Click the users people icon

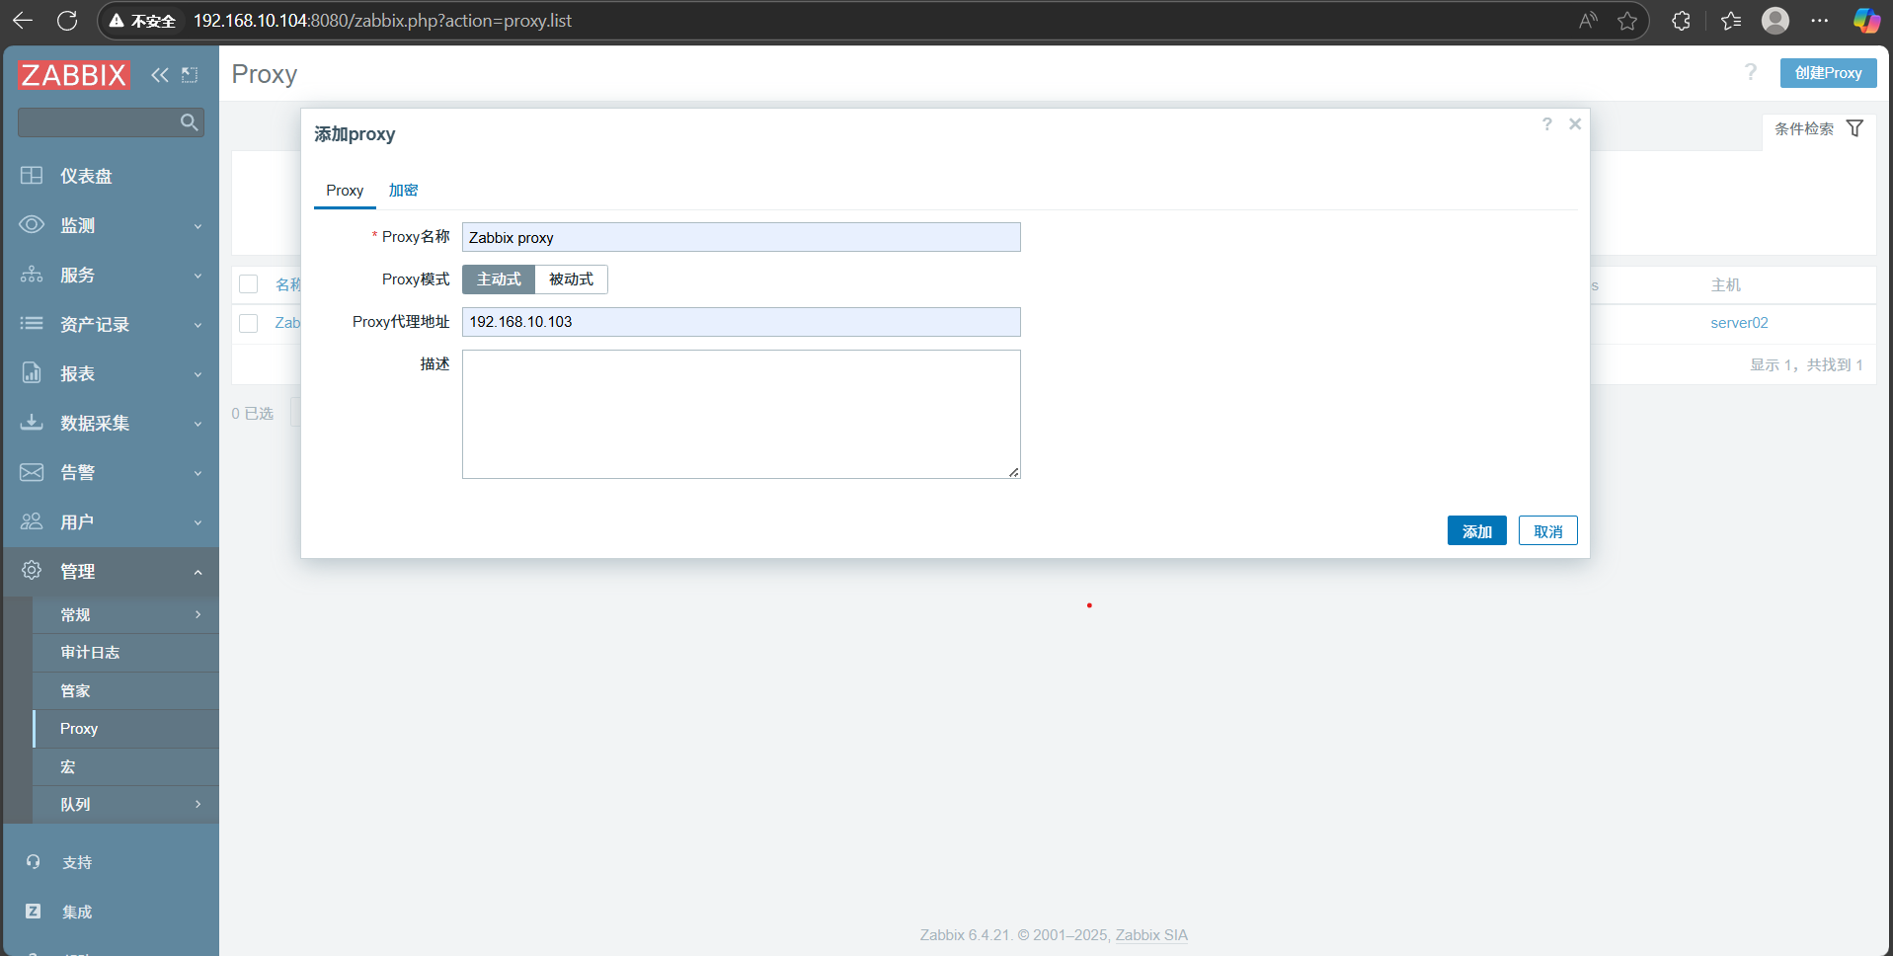[x=32, y=521]
